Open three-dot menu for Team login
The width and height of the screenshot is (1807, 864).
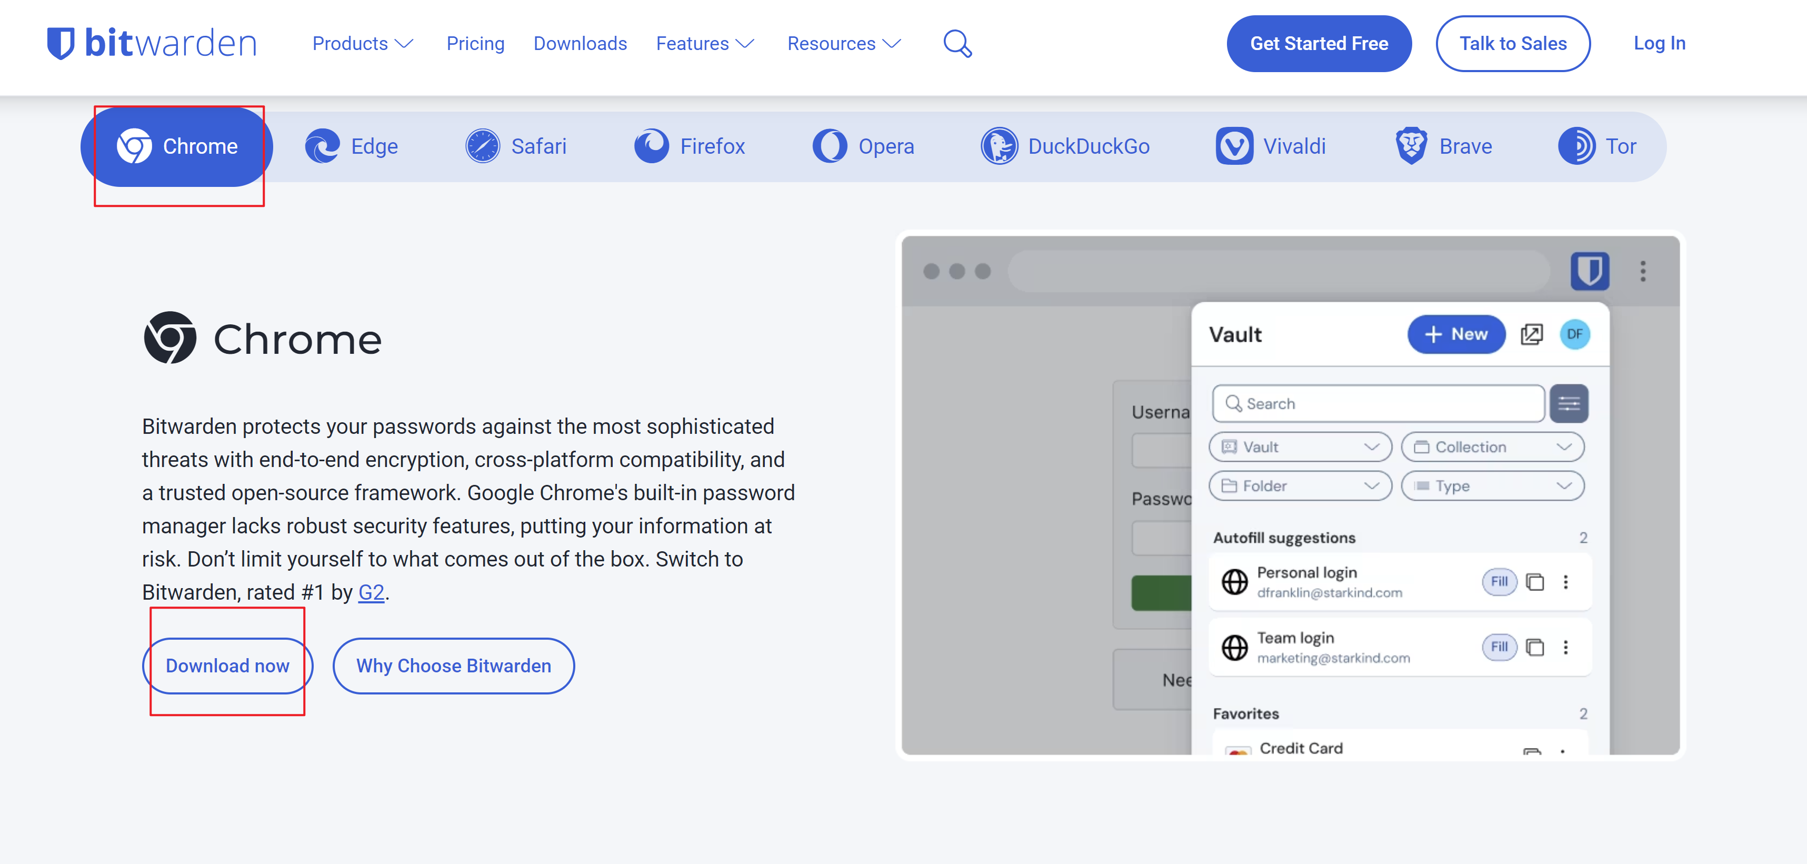pos(1566,647)
